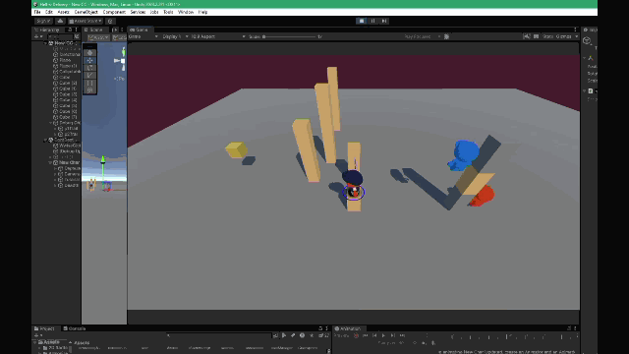Open the Assets menu
The width and height of the screenshot is (629, 354).
[x=63, y=12]
